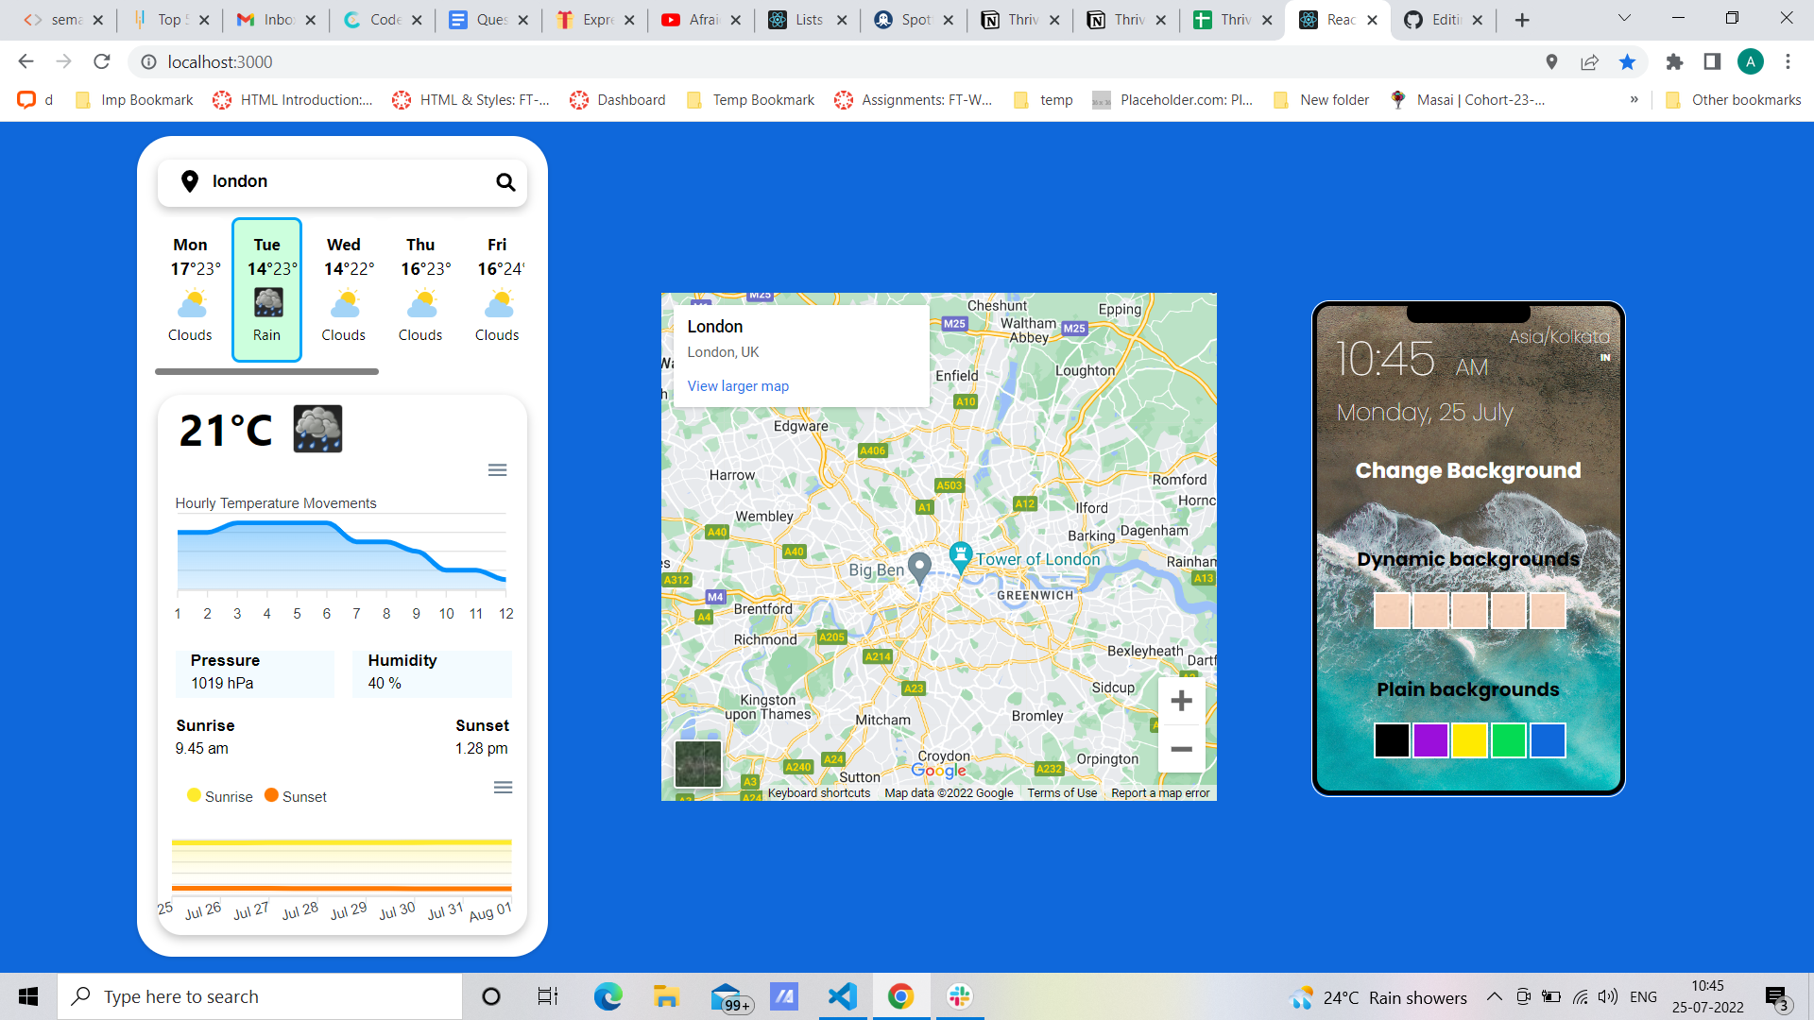Open the browser extensions puzzle icon
This screenshot has height=1020, width=1814.
pos(1674,62)
